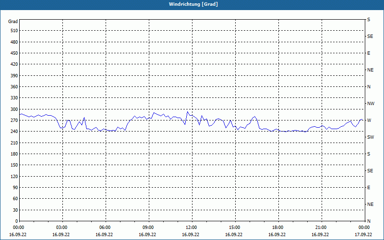Select the W compass direction label
This screenshot has width=384, height=240.
coord(369,120)
